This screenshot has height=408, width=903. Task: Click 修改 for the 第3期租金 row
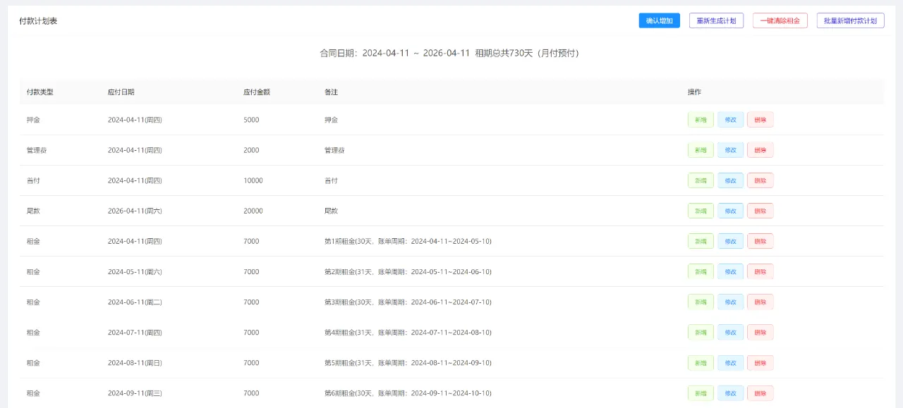tap(731, 302)
